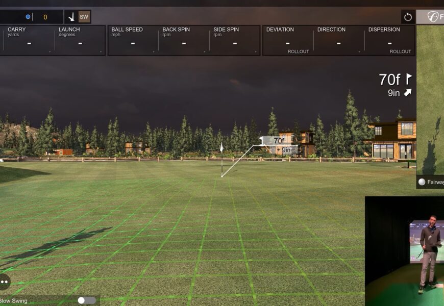The image size is (444, 306).
Task: Click the LAUNCH label
Action: pos(69,30)
